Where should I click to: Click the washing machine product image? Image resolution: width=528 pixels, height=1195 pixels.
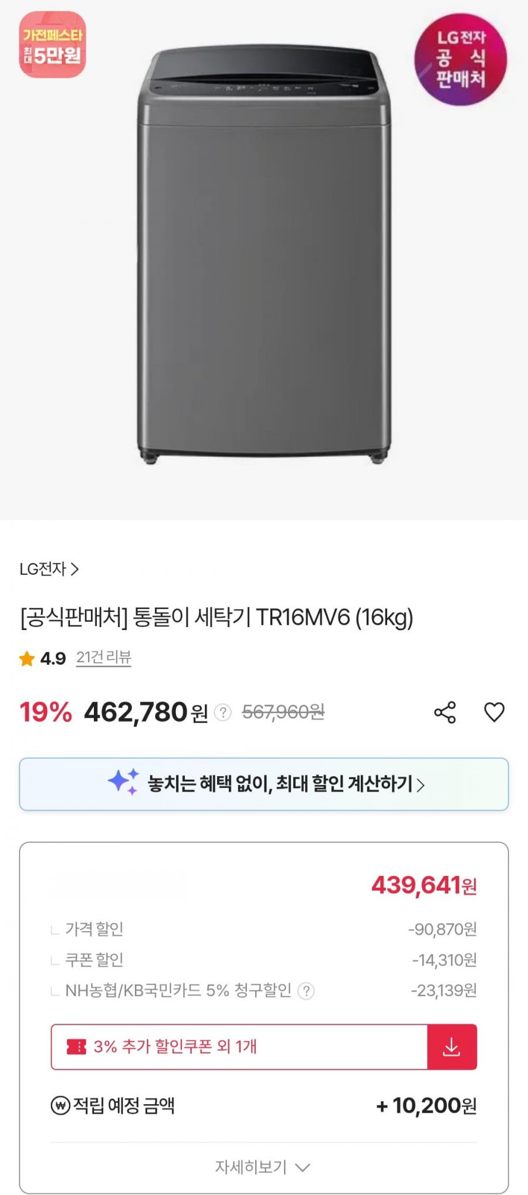coord(264,258)
